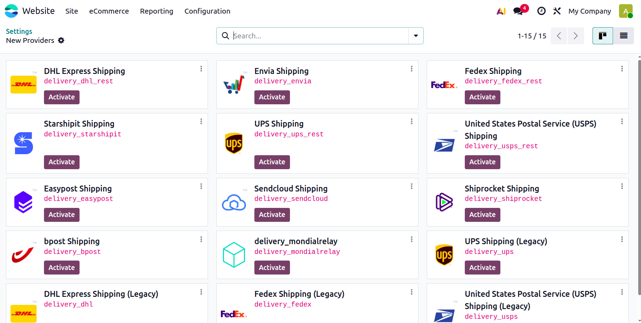This screenshot has height=323, width=641.
Task: Activate Sendcloud Shipping
Action: point(272,215)
